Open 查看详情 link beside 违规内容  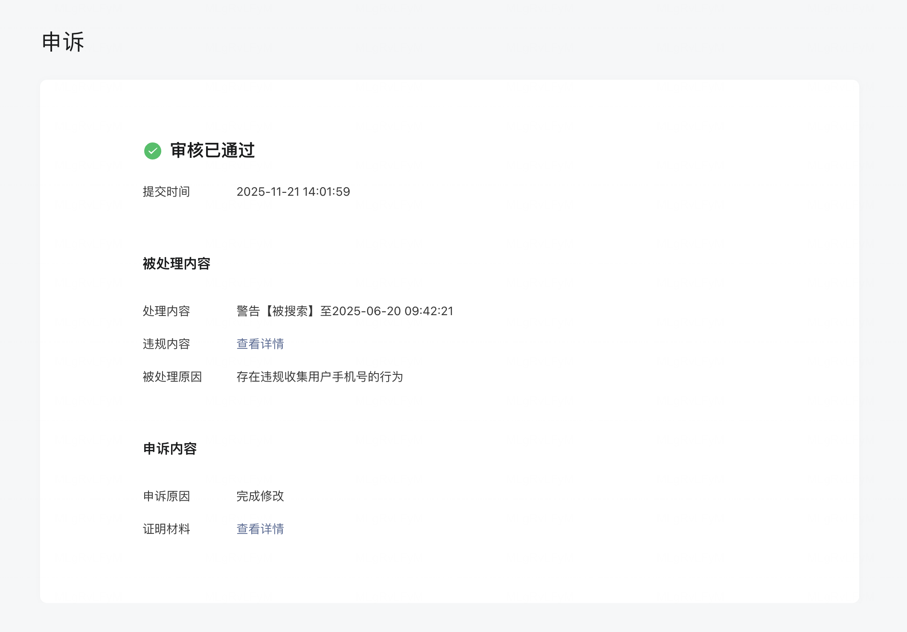[260, 344]
